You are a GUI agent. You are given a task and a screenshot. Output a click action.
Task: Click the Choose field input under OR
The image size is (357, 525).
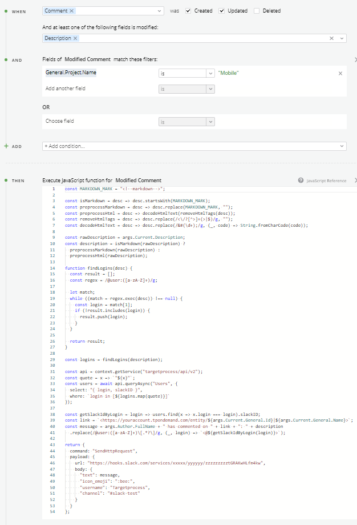point(60,121)
